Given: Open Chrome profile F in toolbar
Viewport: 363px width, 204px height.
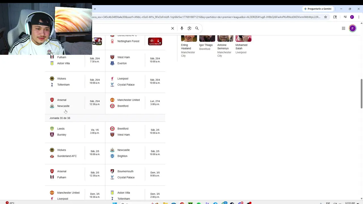Looking at the screenshot, I should pos(352,17).
